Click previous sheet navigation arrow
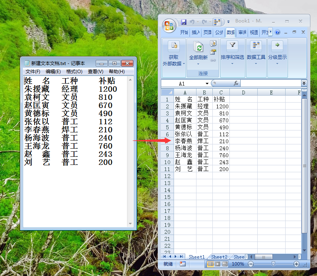The image size is (317, 276). coord(170,256)
